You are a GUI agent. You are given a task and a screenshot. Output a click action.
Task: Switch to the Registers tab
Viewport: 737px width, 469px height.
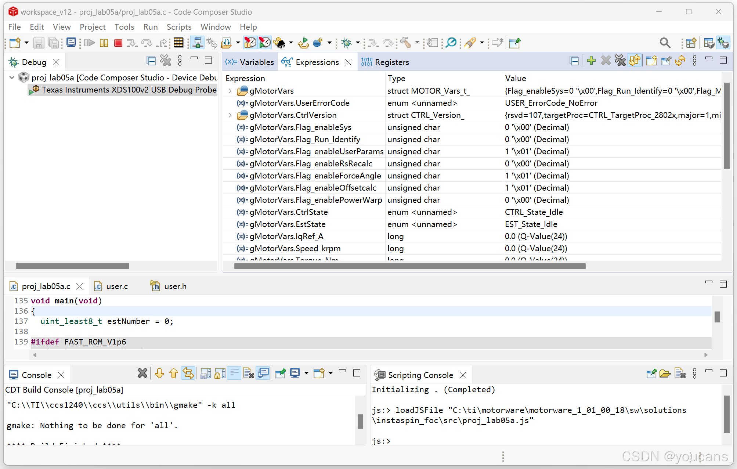tap(385, 62)
